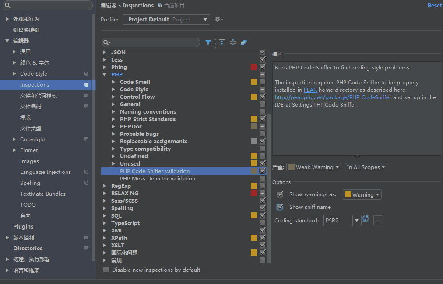Click the expand all tree icon

tap(222, 42)
